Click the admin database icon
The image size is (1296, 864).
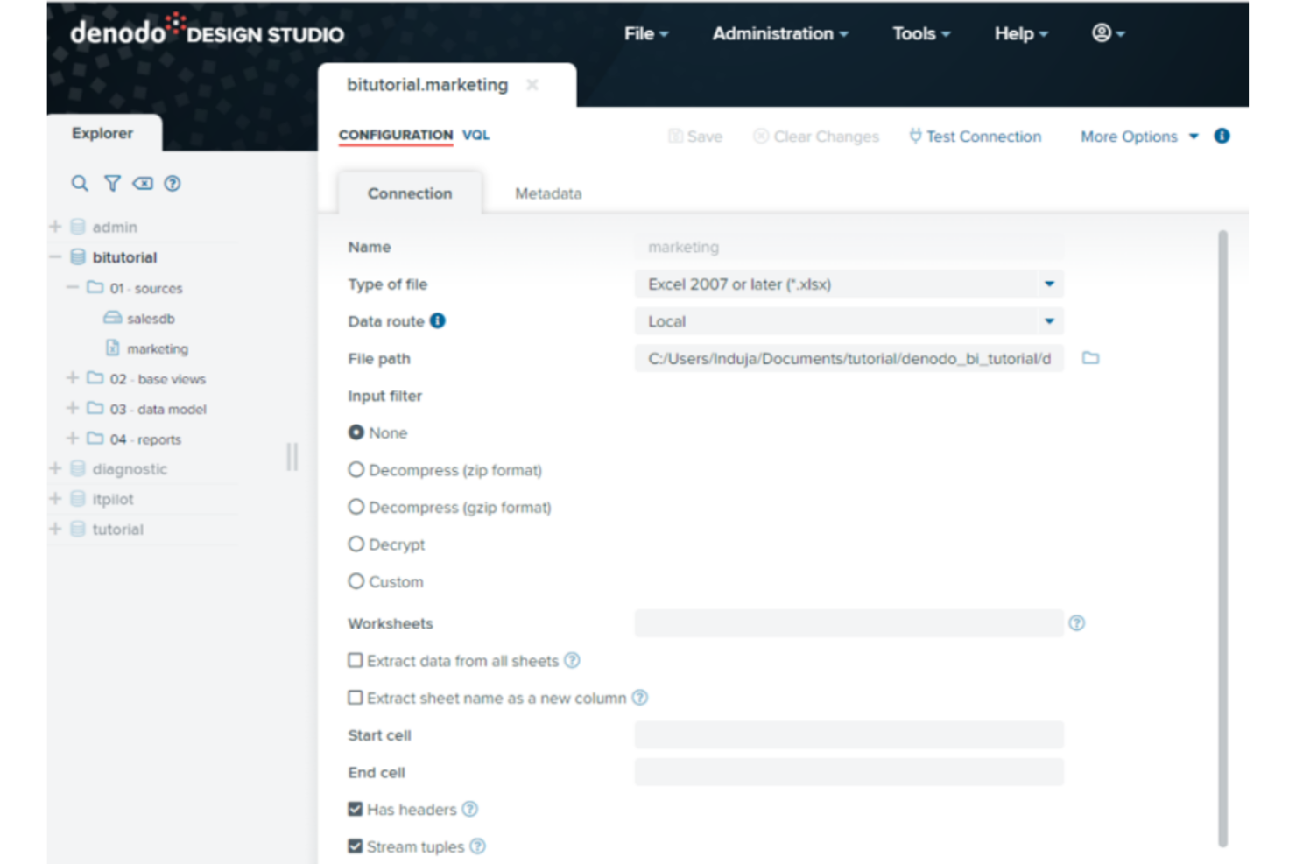point(78,227)
